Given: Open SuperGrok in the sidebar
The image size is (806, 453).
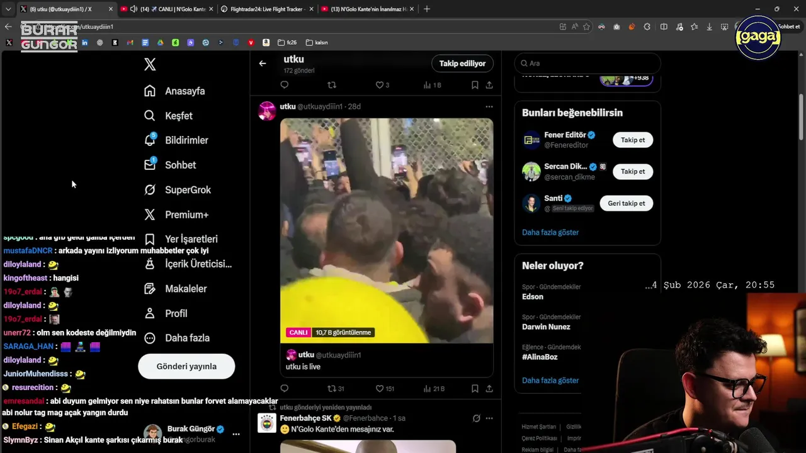Looking at the screenshot, I should (178, 189).
